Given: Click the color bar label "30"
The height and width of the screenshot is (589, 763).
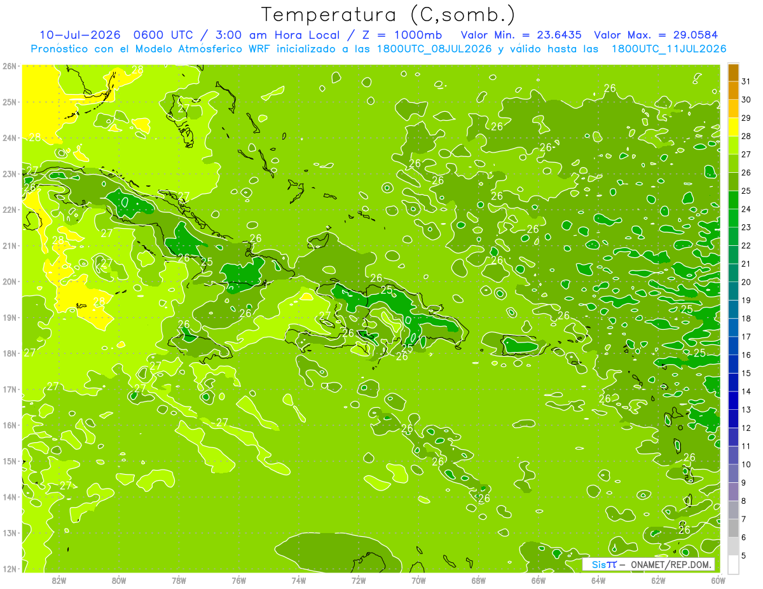Looking at the screenshot, I should click(746, 100).
